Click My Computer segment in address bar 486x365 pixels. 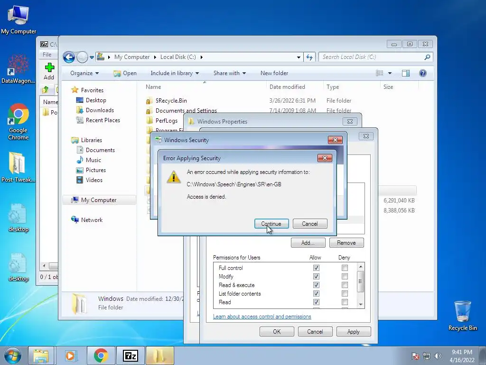(132, 57)
